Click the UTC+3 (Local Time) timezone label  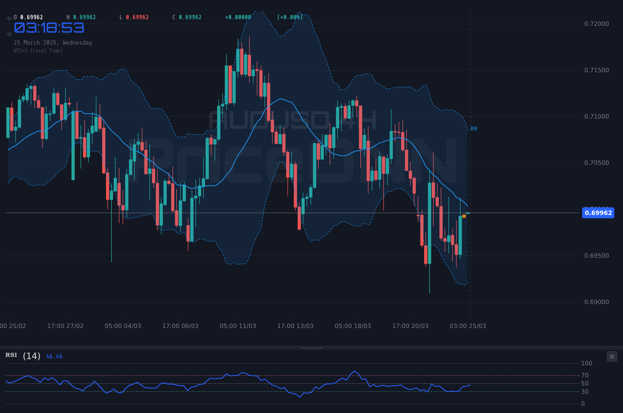coord(38,50)
